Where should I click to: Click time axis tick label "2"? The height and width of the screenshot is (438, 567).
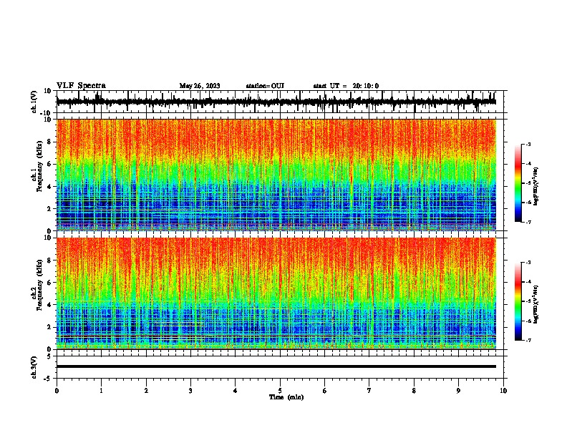146,390
